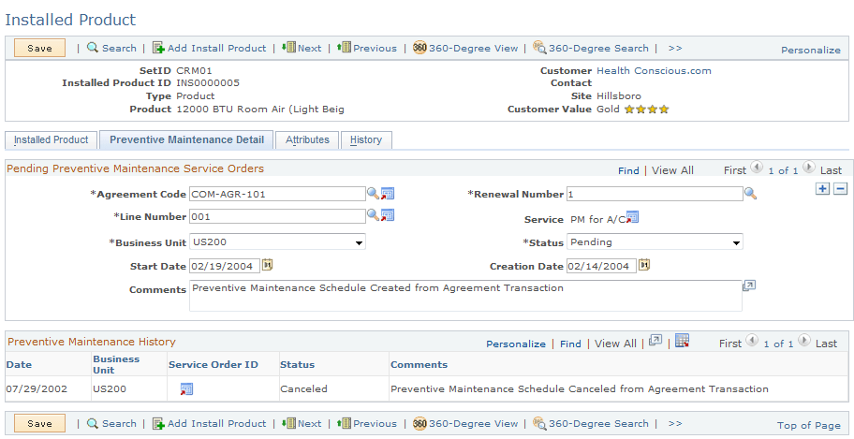Image resolution: width=854 pixels, height=439 pixels.
Task: Open Maintenance History grid in new window
Action: [655, 341]
